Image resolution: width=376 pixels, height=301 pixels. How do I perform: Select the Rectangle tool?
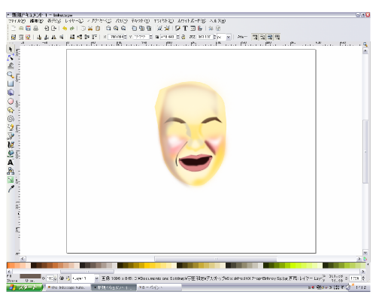(11, 84)
